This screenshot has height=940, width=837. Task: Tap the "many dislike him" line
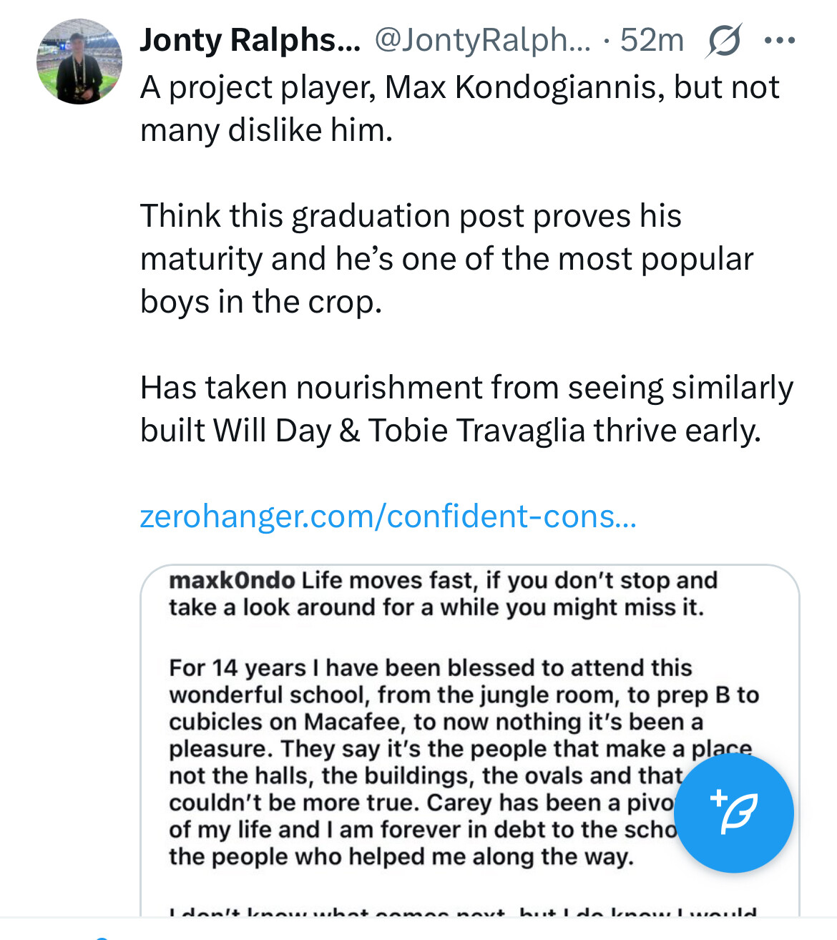(x=266, y=130)
